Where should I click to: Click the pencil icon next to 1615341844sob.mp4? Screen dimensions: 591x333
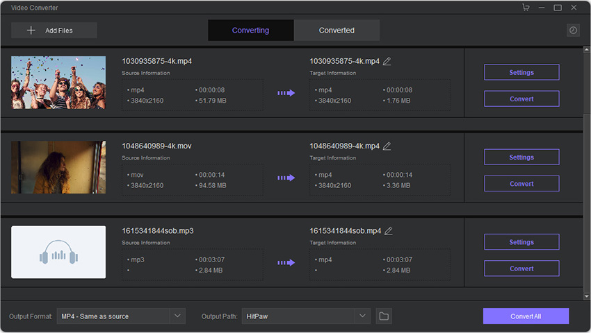point(389,231)
